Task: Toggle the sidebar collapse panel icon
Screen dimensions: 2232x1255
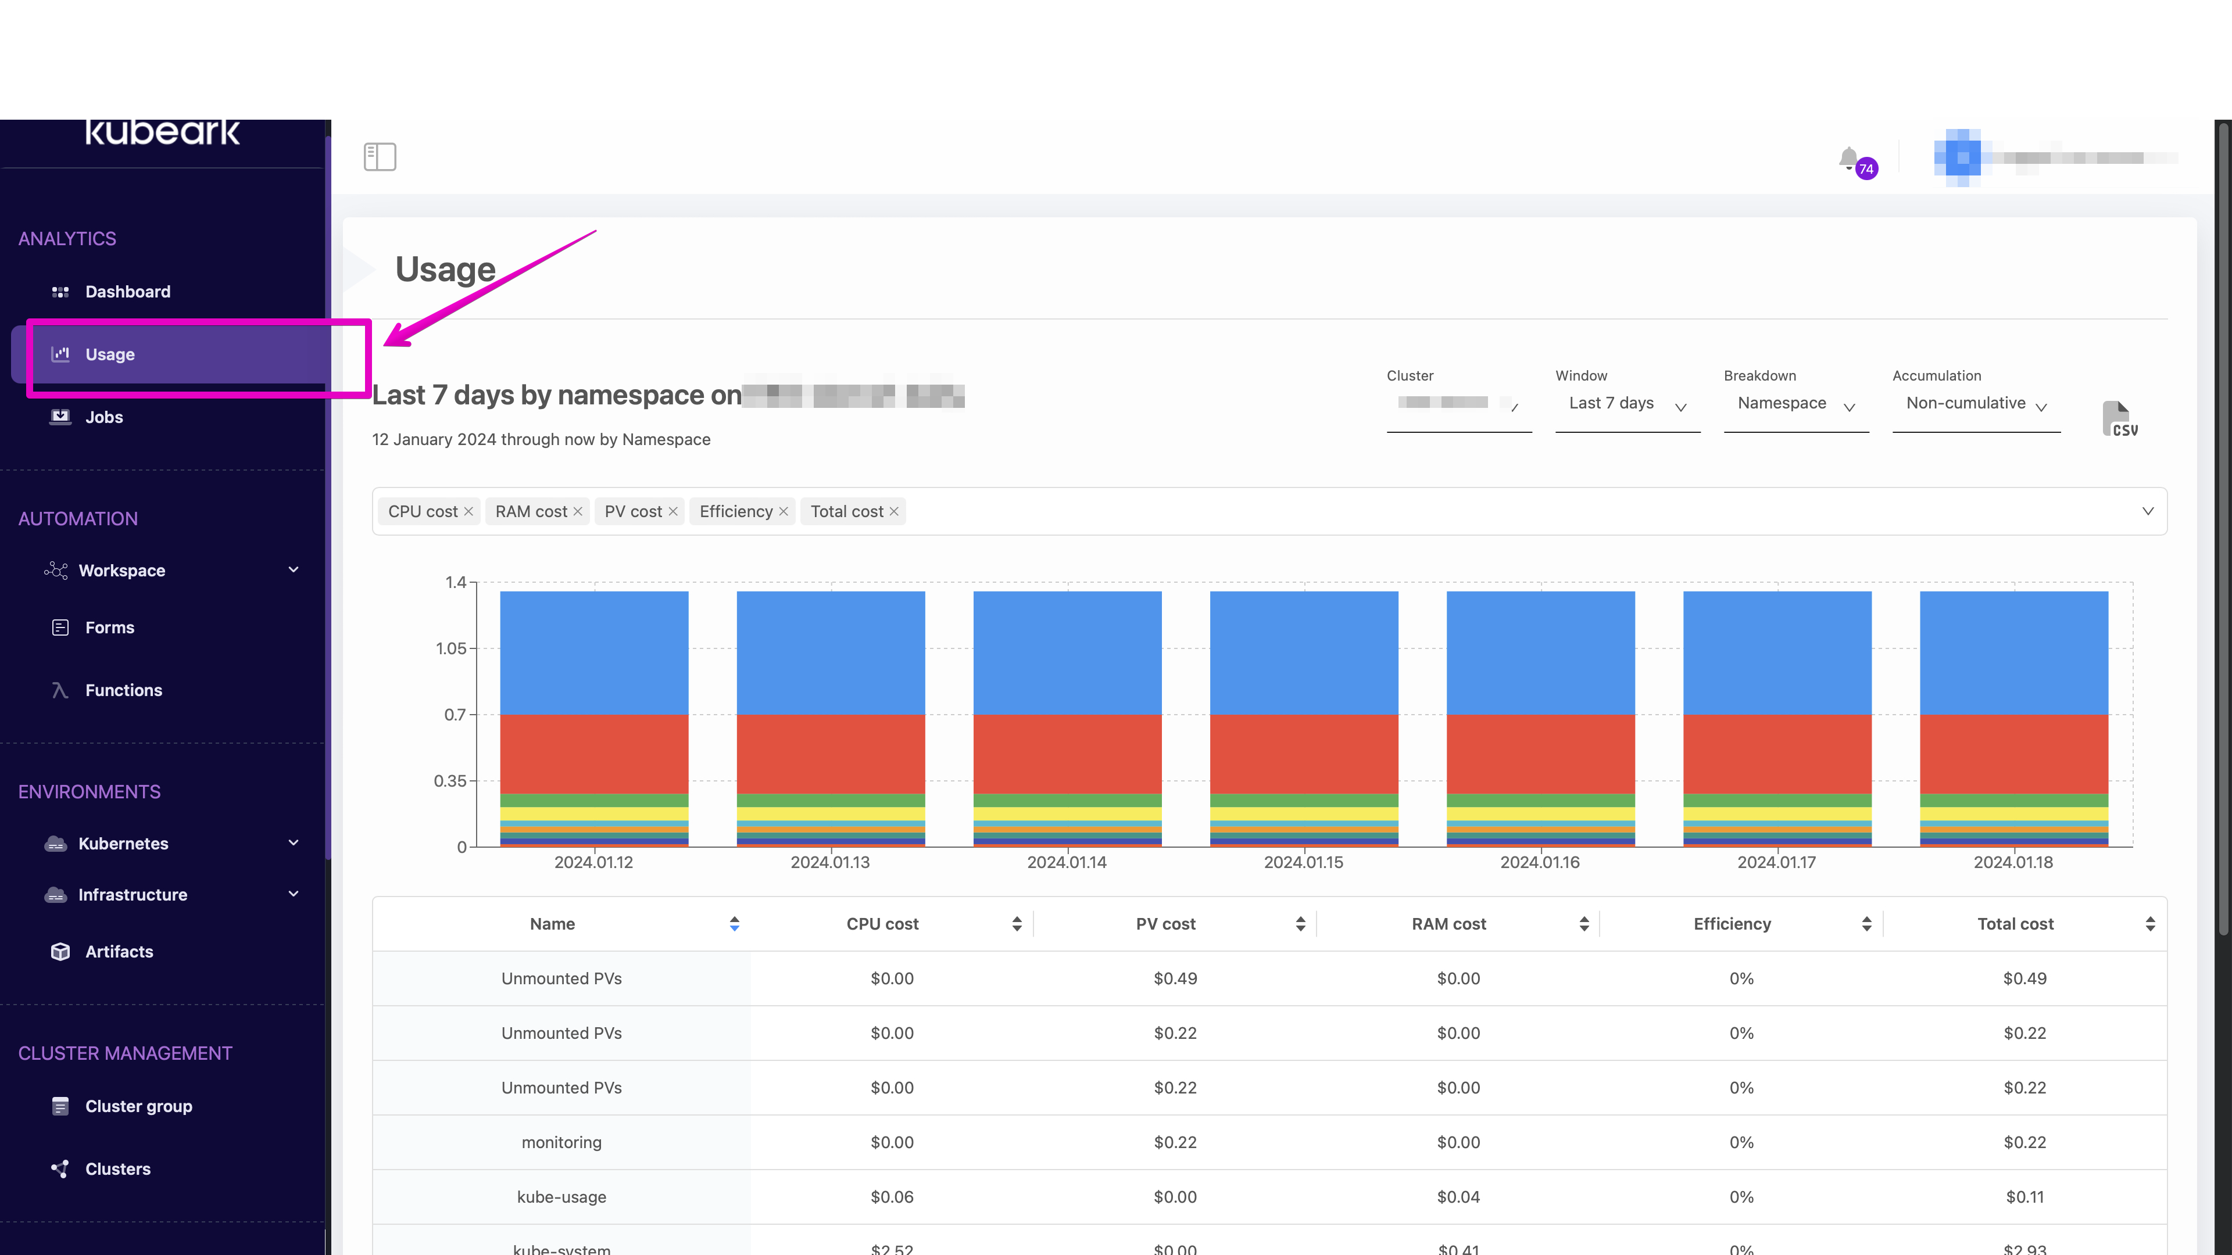Action: tap(380, 157)
